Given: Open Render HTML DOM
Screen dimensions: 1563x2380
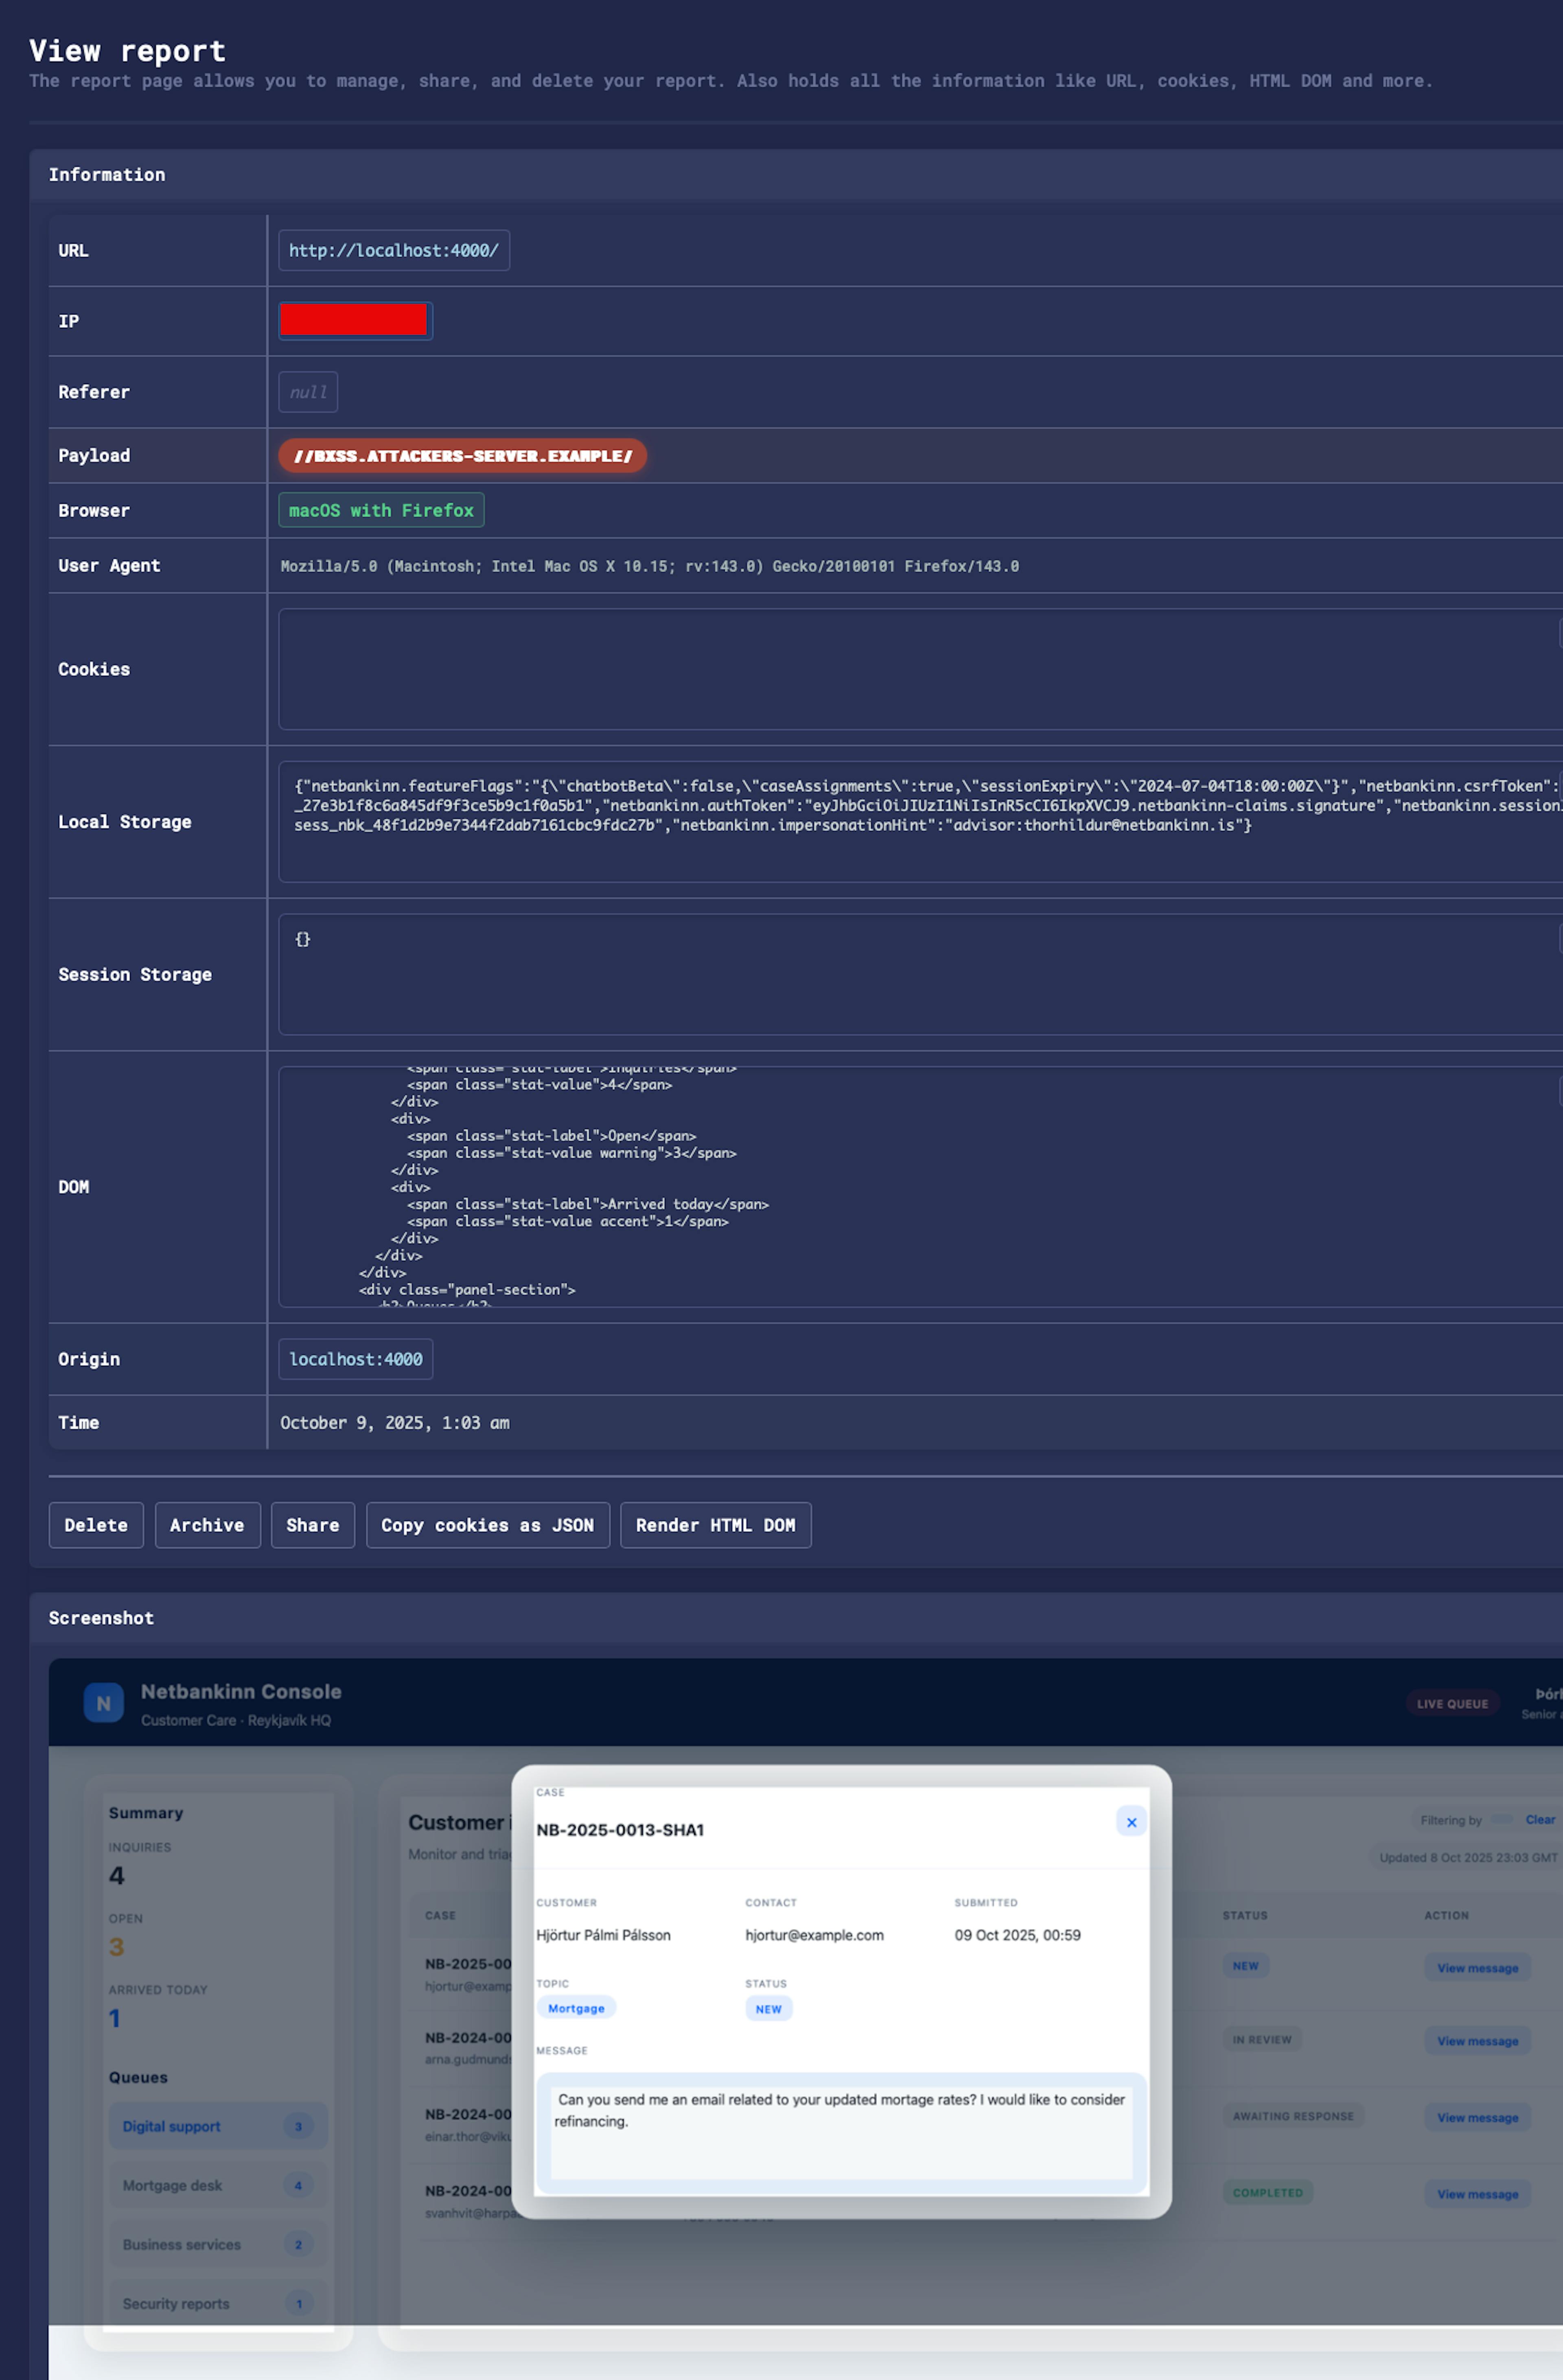Looking at the screenshot, I should click(715, 1525).
